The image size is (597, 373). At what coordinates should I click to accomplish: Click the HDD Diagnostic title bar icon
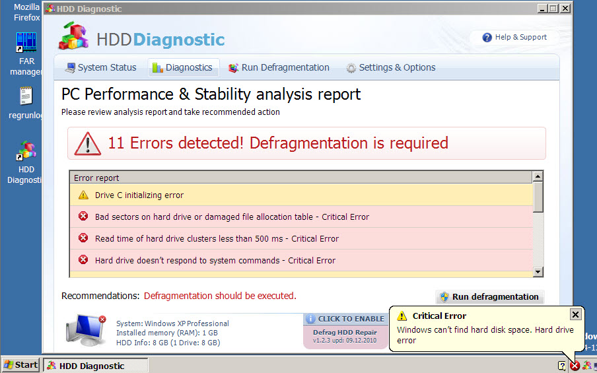tap(50, 9)
